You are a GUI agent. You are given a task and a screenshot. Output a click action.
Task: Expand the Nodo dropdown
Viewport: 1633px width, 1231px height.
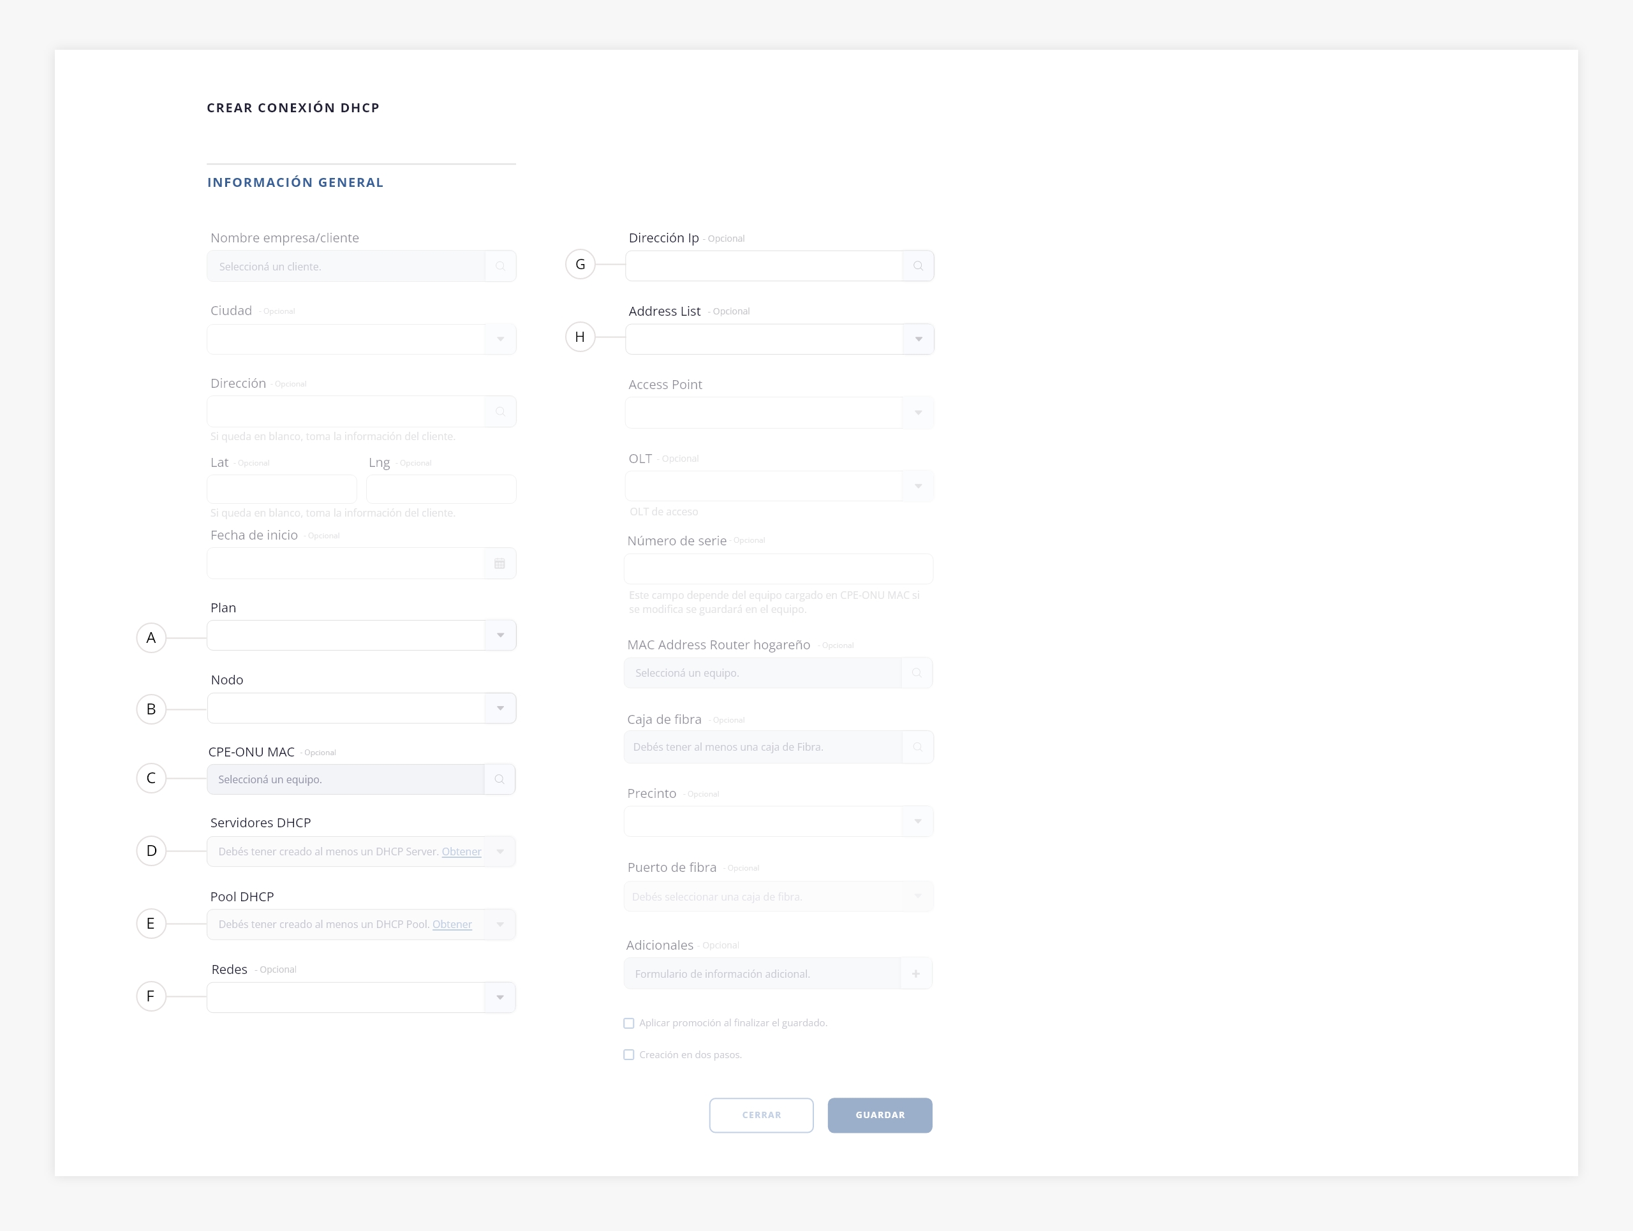coord(501,709)
